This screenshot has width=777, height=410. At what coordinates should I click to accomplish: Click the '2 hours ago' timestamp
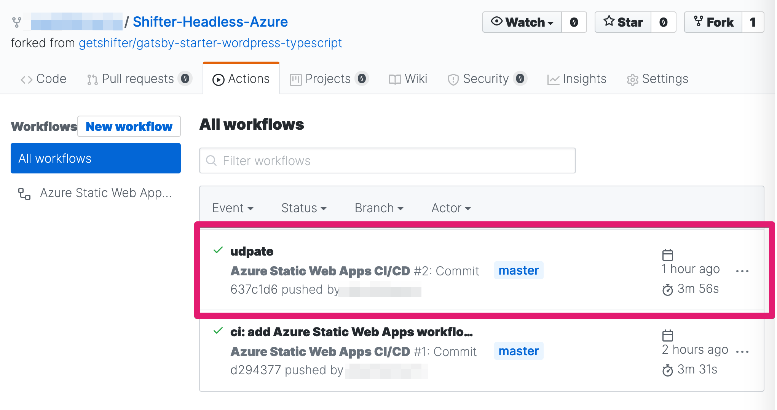pyautogui.click(x=695, y=350)
